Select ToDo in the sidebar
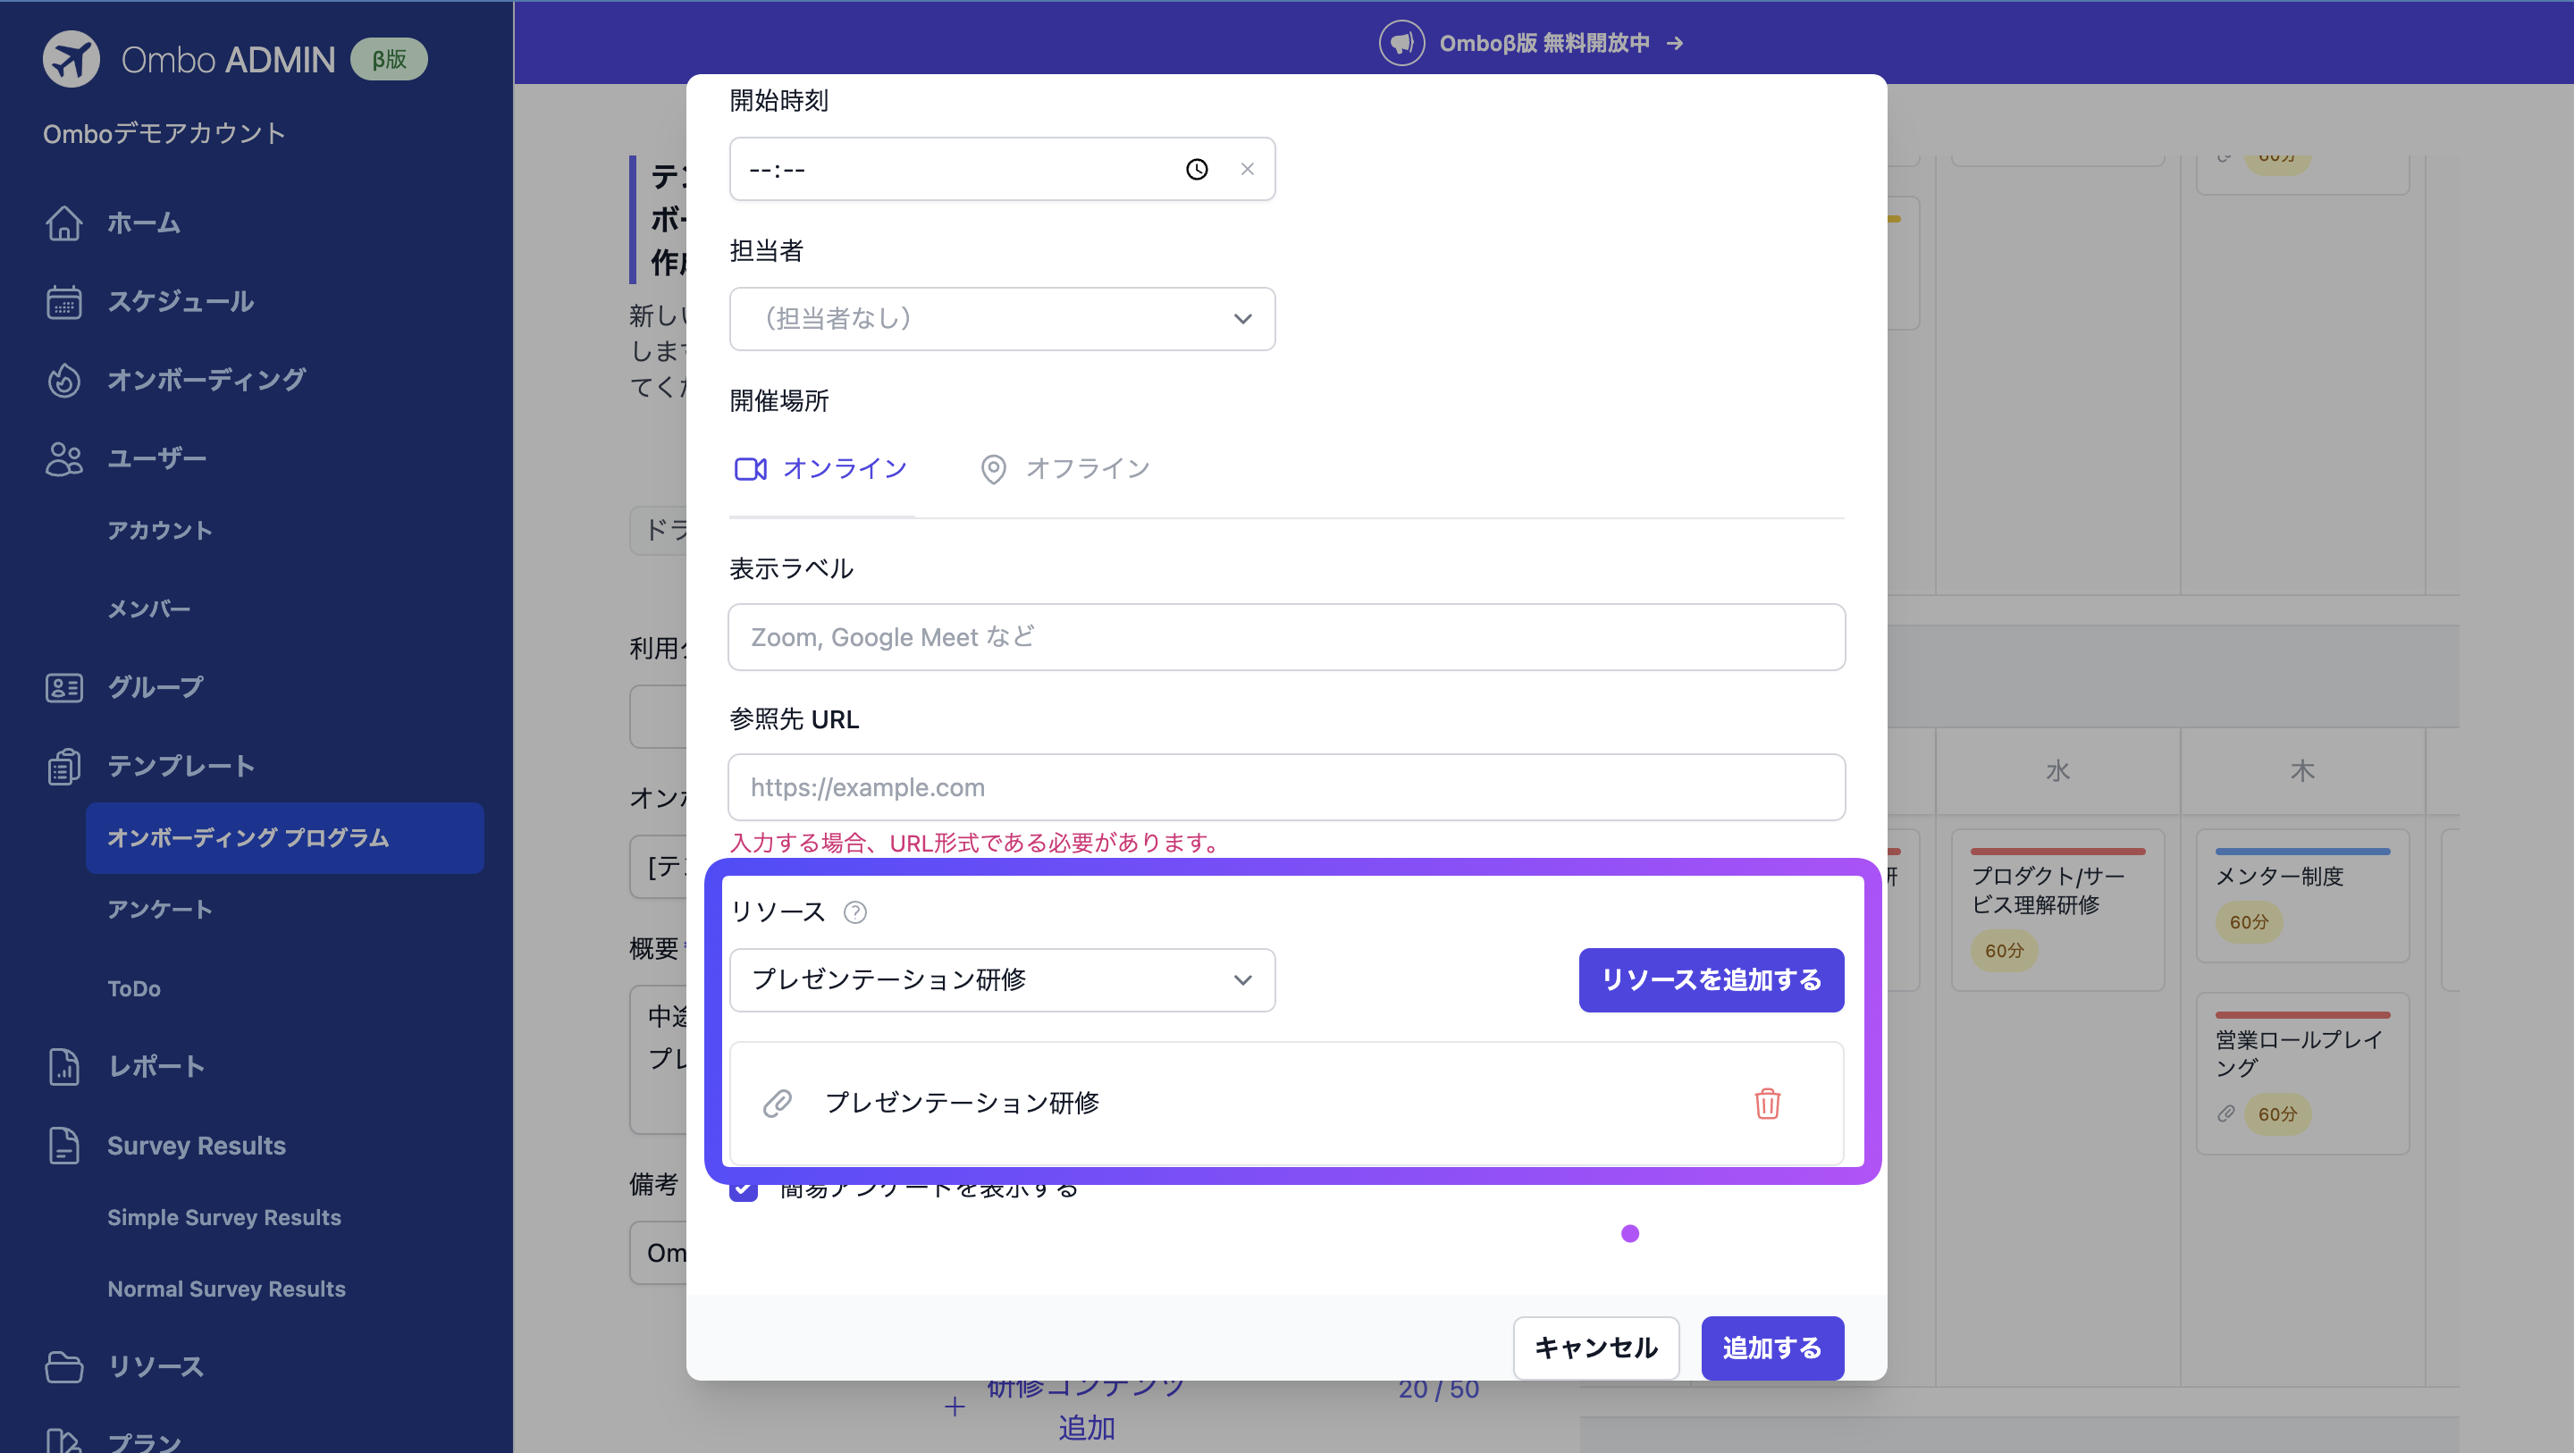Viewport: 2574px width, 1453px height. pos(134,988)
